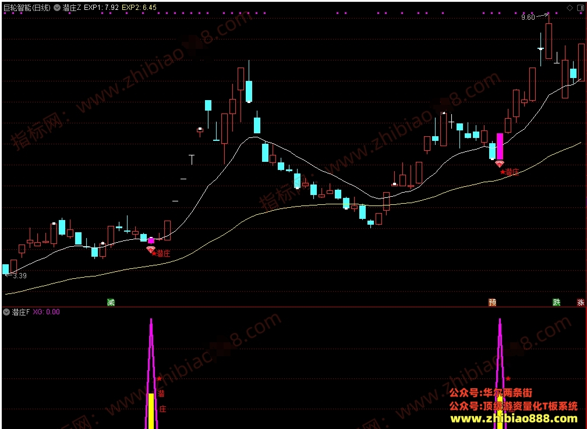This screenshot has height=429, width=587.
Task: Toggle the side panel icon at top right
Action: click(x=580, y=8)
